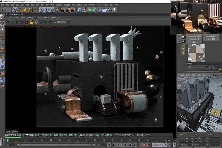Click the Light bulb icon
This screenshot has width=222, height=148.
114,10
